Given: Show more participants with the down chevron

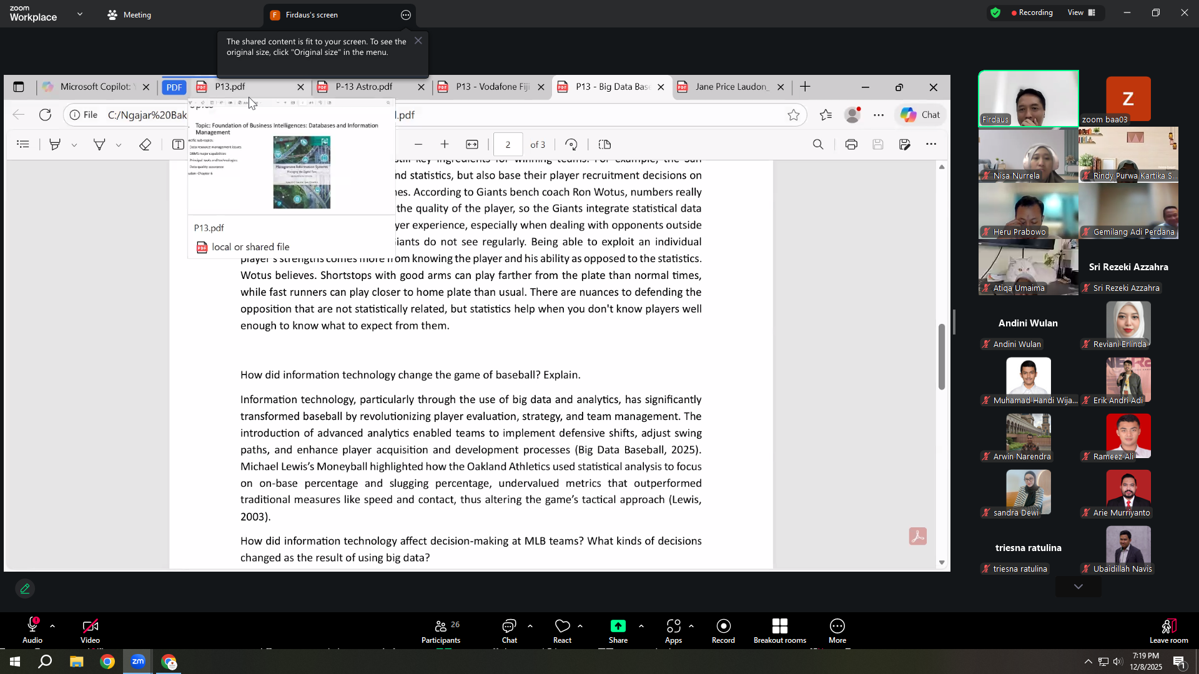Looking at the screenshot, I should 1078,587.
